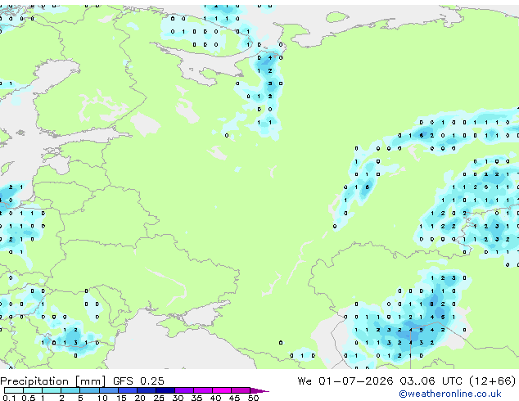Click the 'We 01-07-2026' date text
Viewport: 519px width, 401px height.
point(345,381)
